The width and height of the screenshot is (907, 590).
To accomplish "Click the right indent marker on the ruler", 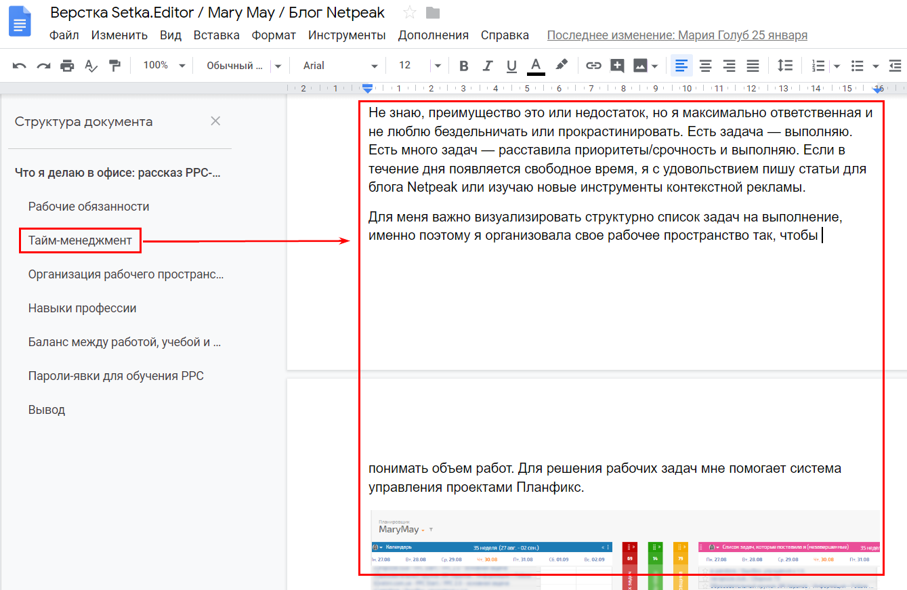I will coord(879,89).
